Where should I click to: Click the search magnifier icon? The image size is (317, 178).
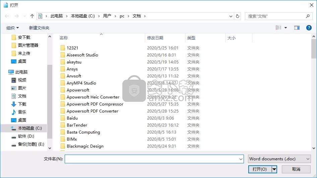point(308,16)
